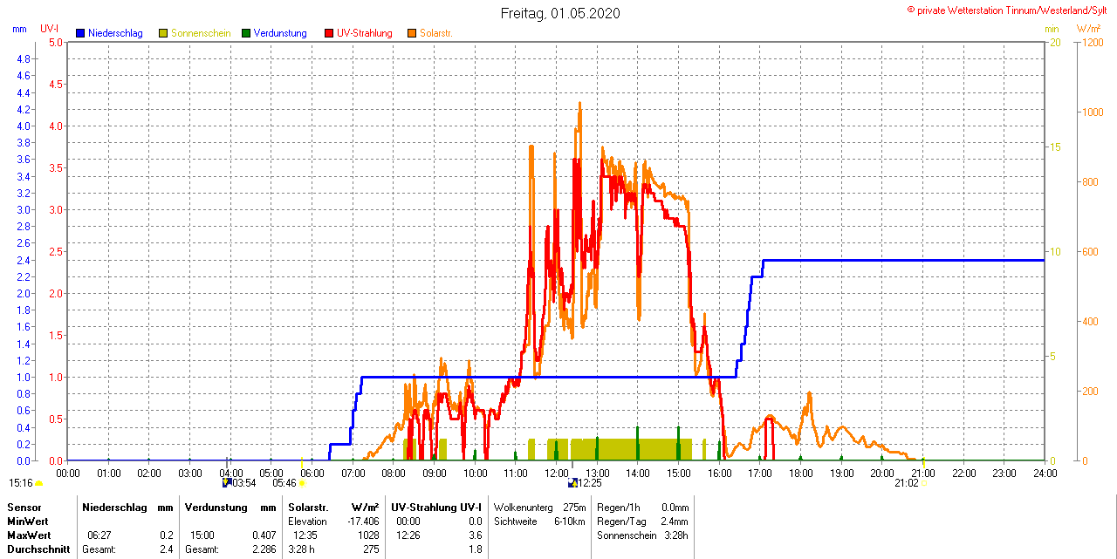
Task: Click the Solarstr. max value 1028
Action: click(368, 535)
